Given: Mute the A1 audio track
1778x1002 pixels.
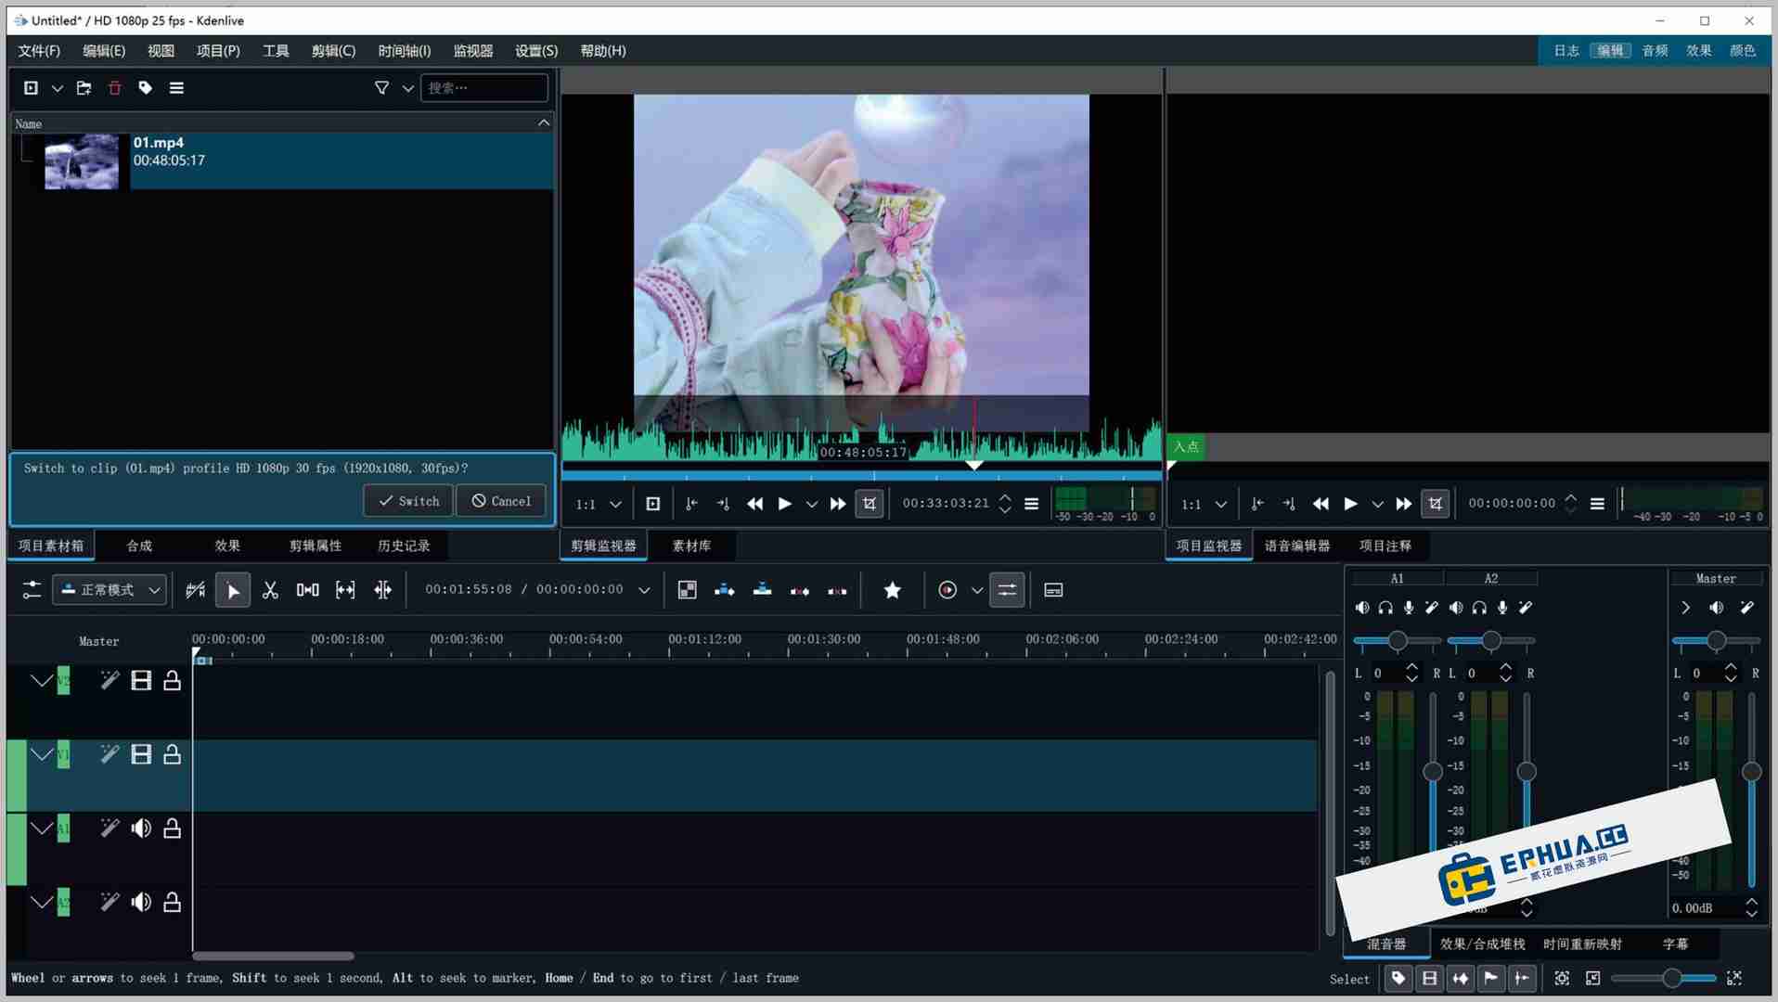Looking at the screenshot, I should pyautogui.click(x=141, y=828).
